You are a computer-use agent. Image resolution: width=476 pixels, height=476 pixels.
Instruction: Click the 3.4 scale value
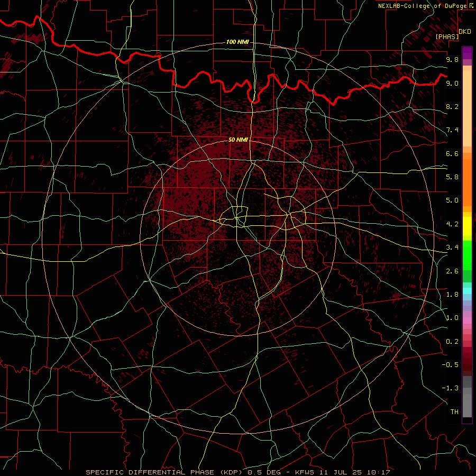(x=452, y=248)
